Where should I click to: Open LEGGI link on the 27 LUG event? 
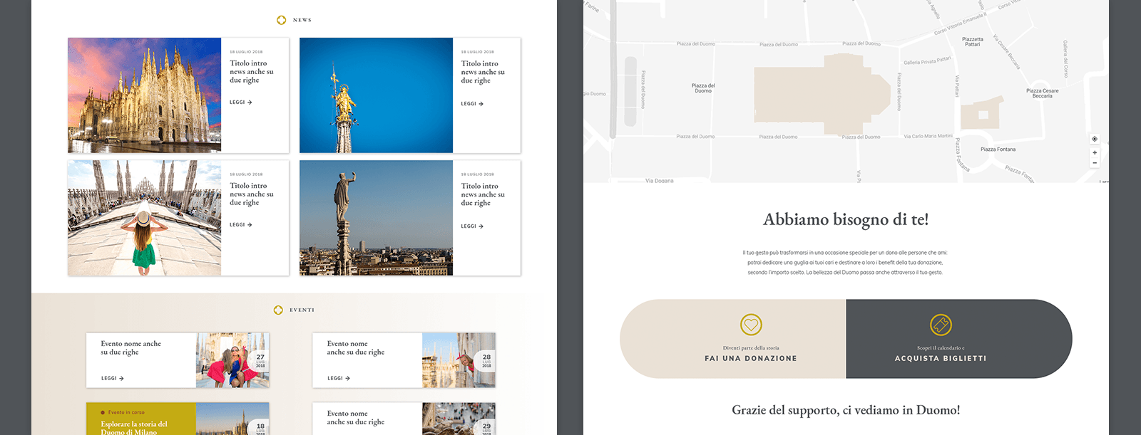112,378
